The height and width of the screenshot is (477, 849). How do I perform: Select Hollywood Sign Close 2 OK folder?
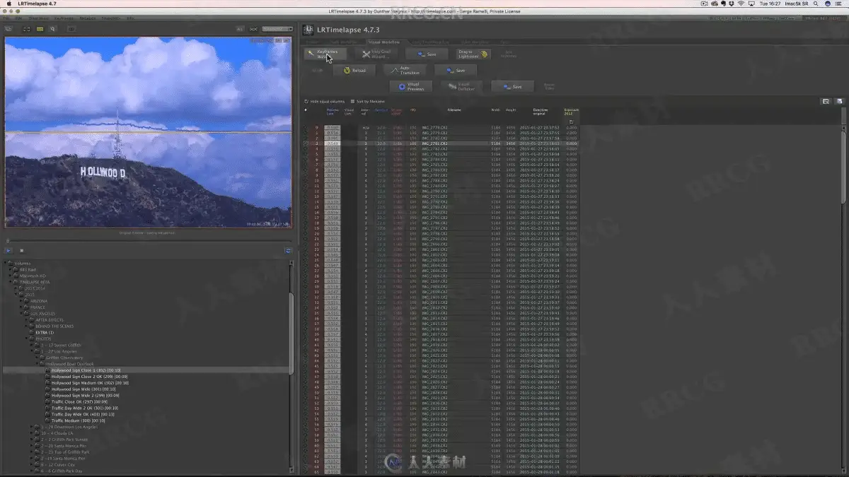[89, 376]
